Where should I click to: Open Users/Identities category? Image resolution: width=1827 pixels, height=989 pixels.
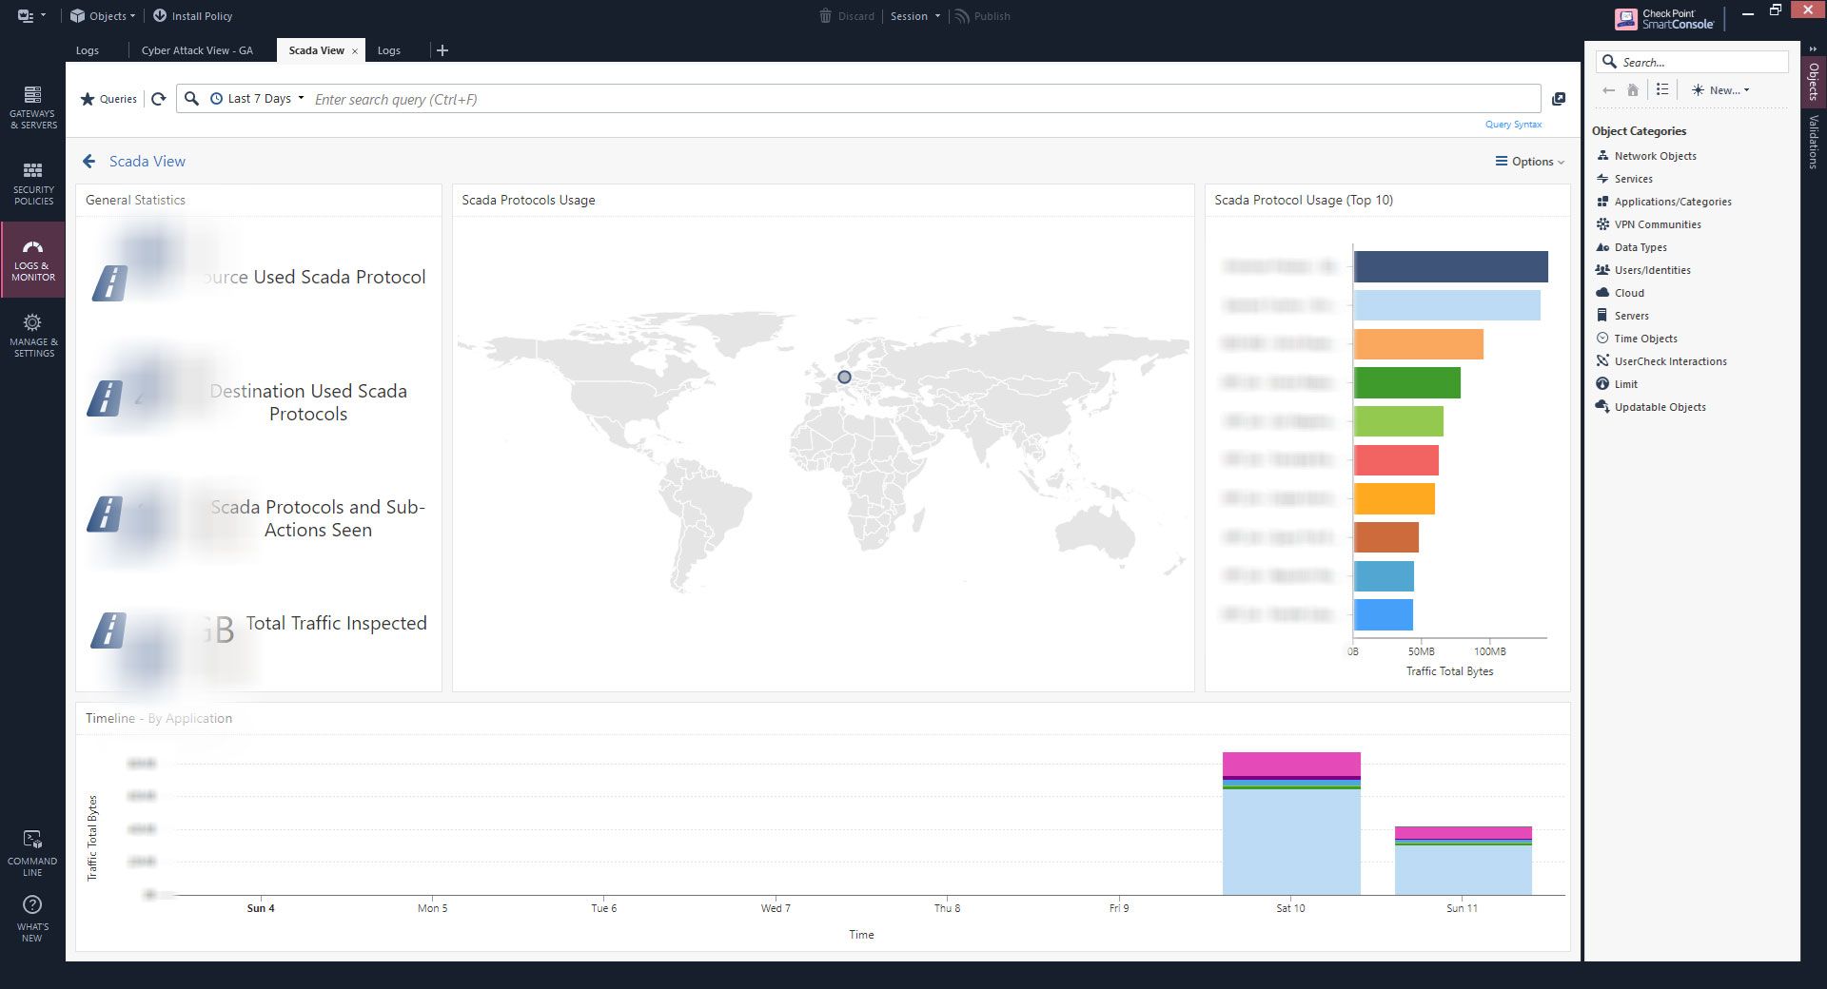coord(1644,270)
